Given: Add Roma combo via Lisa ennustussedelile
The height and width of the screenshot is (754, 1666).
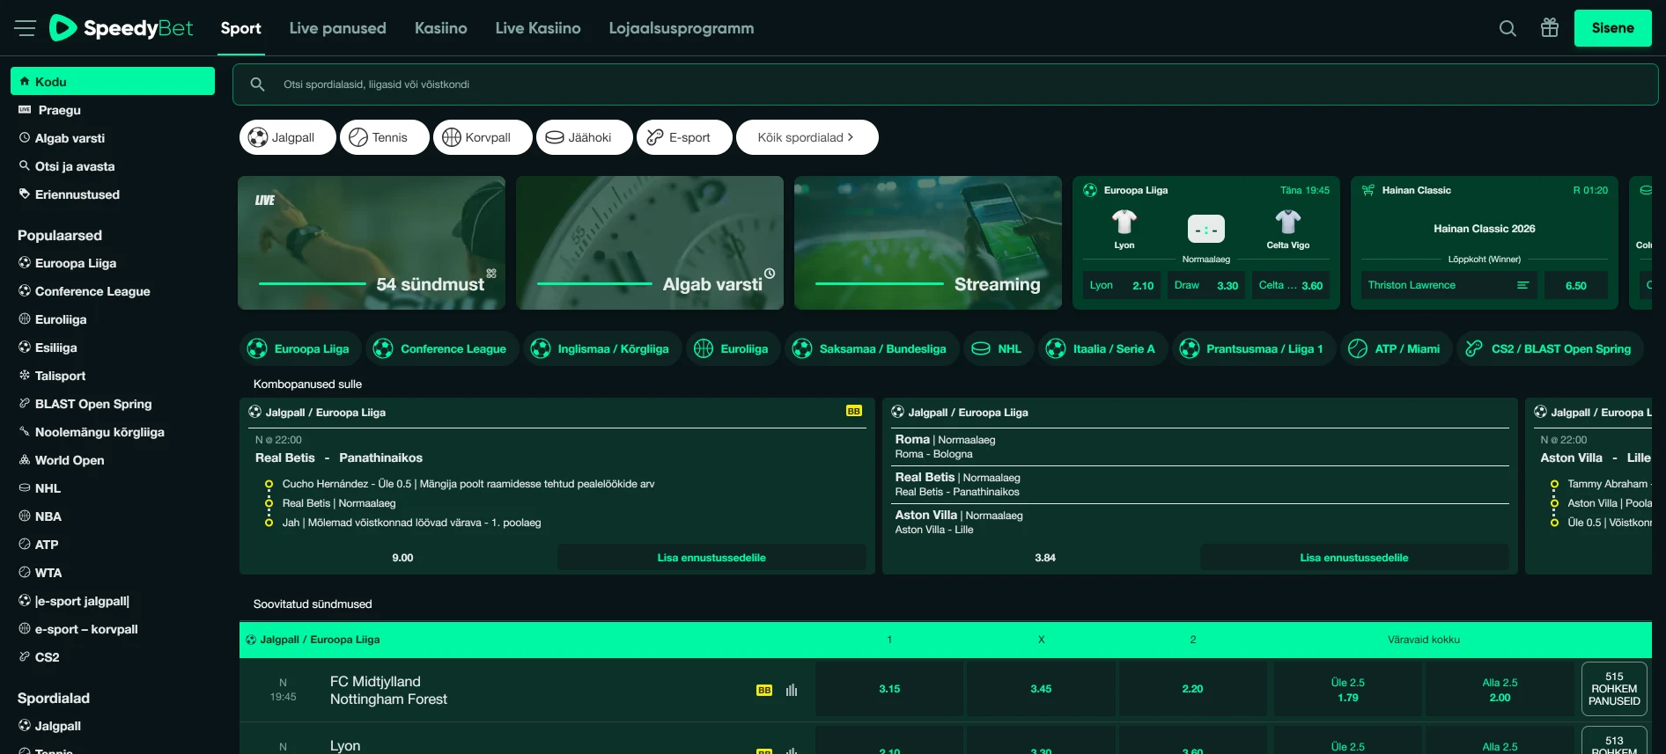Looking at the screenshot, I should [1354, 558].
